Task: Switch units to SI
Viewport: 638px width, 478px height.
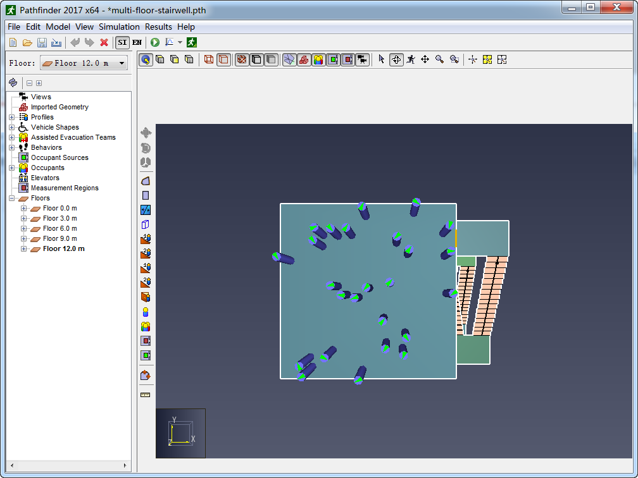Action: coord(123,42)
